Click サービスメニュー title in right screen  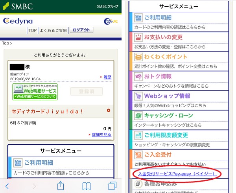click(x=179, y=6)
